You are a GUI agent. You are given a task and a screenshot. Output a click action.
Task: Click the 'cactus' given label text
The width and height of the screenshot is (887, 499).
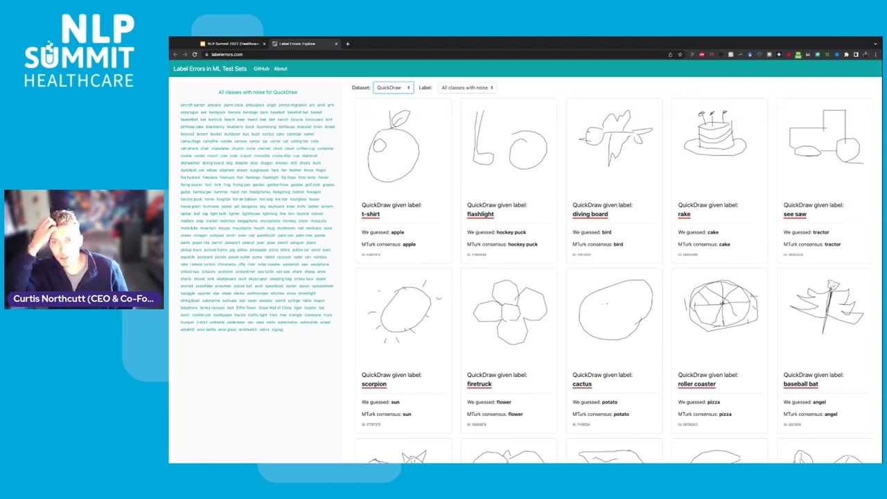582,384
